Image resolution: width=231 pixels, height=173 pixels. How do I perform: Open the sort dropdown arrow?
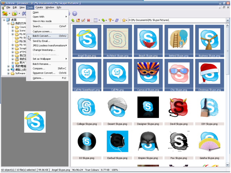[106, 21]
